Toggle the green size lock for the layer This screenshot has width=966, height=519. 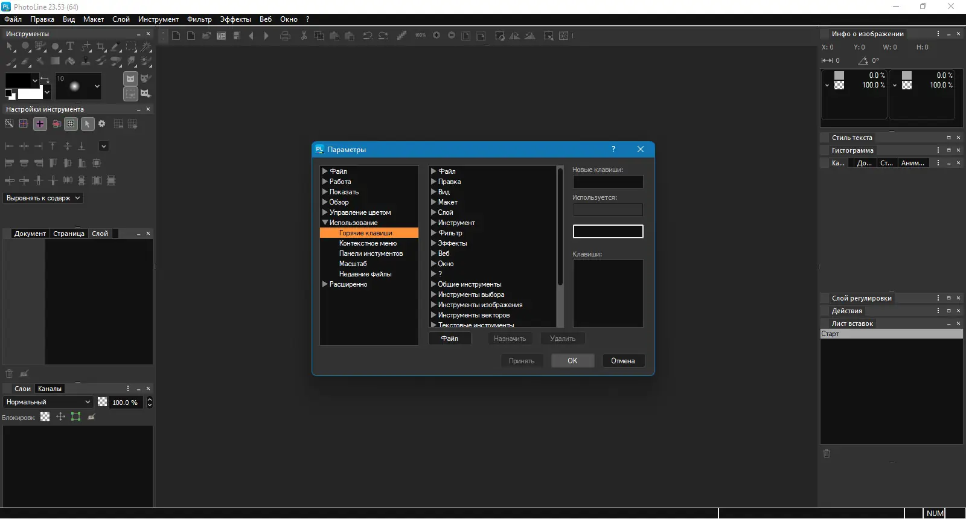(75, 416)
